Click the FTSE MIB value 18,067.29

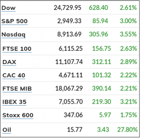click(x=69, y=88)
